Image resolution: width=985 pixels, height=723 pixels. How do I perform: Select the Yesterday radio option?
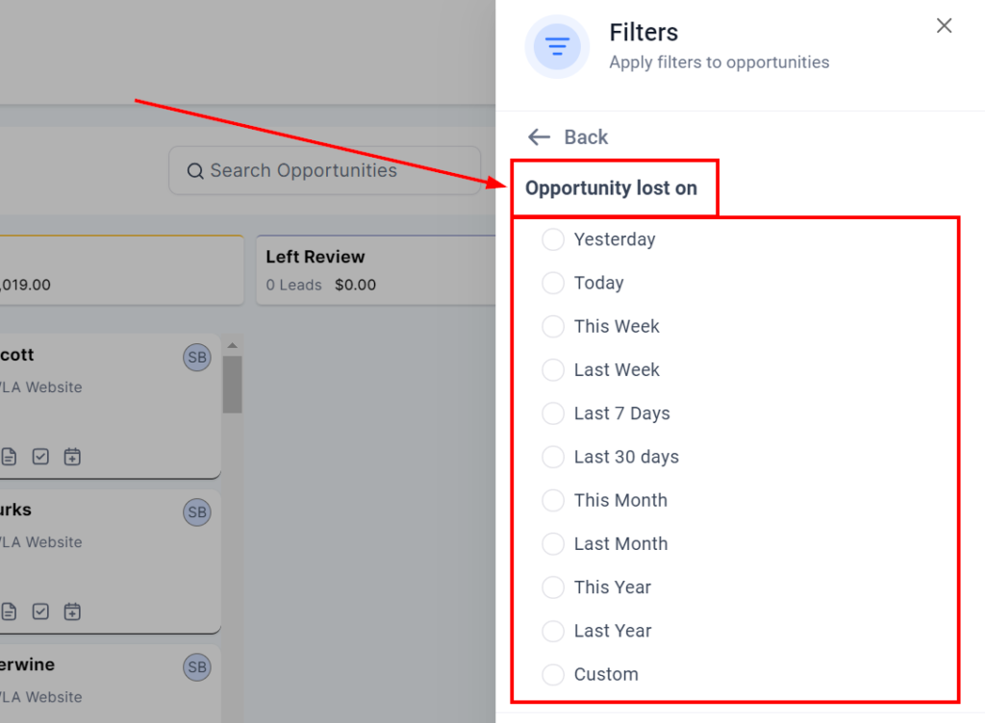[x=553, y=239]
